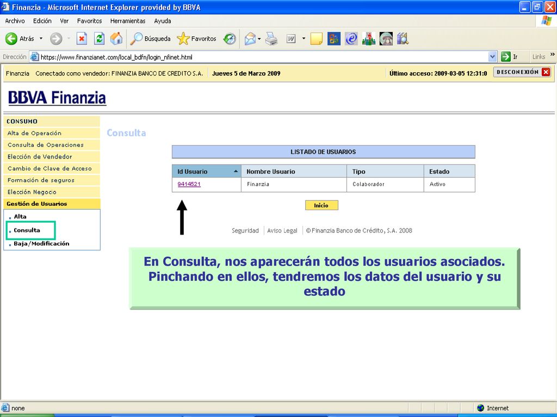Open the History clock icon
Viewport: 557px width, 417px height.
(230, 39)
